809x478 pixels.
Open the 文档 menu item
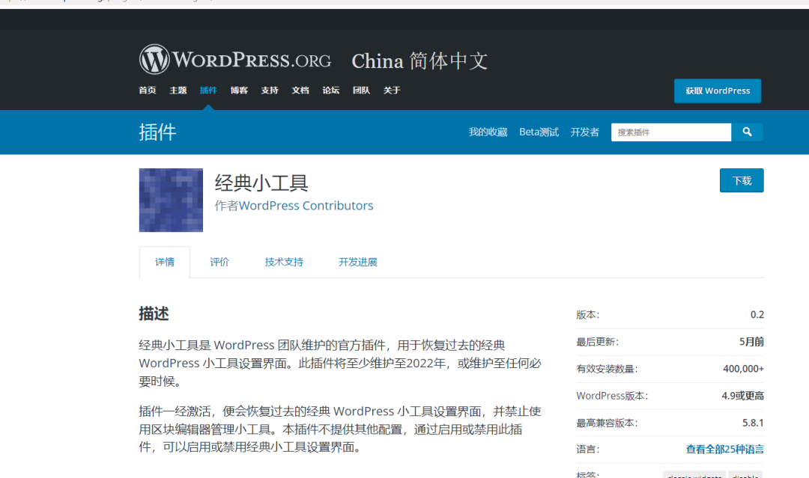point(300,91)
